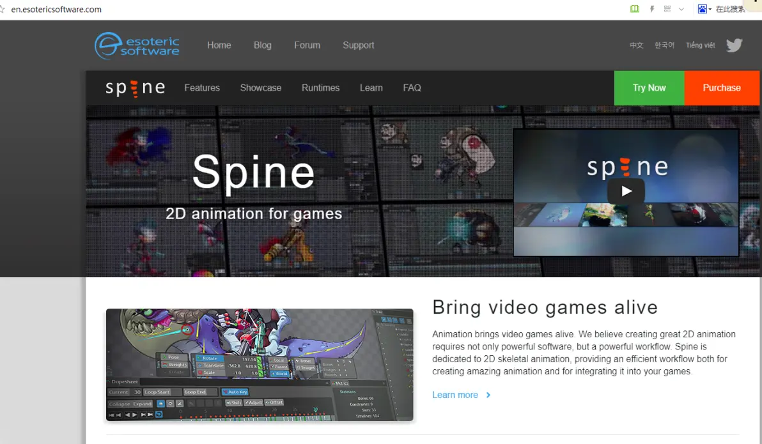
Task: Open the Forum page
Action: click(307, 45)
